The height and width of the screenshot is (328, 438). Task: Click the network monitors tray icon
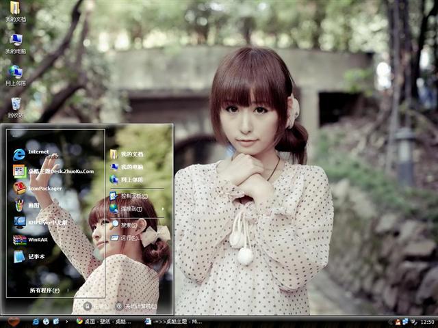tap(405, 322)
